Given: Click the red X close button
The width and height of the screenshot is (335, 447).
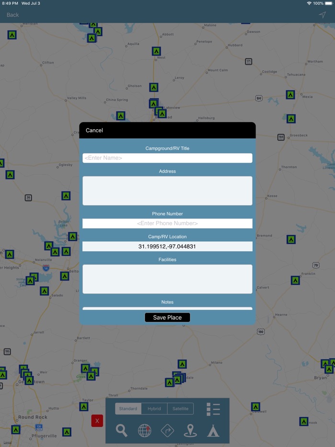Looking at the screenshot, I should [x=97, y=421].
